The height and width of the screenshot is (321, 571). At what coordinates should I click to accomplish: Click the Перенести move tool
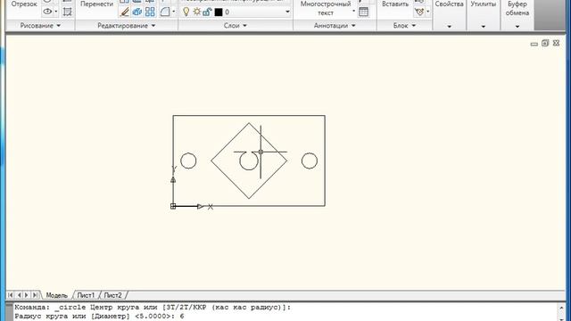click(x=96, y=4)
